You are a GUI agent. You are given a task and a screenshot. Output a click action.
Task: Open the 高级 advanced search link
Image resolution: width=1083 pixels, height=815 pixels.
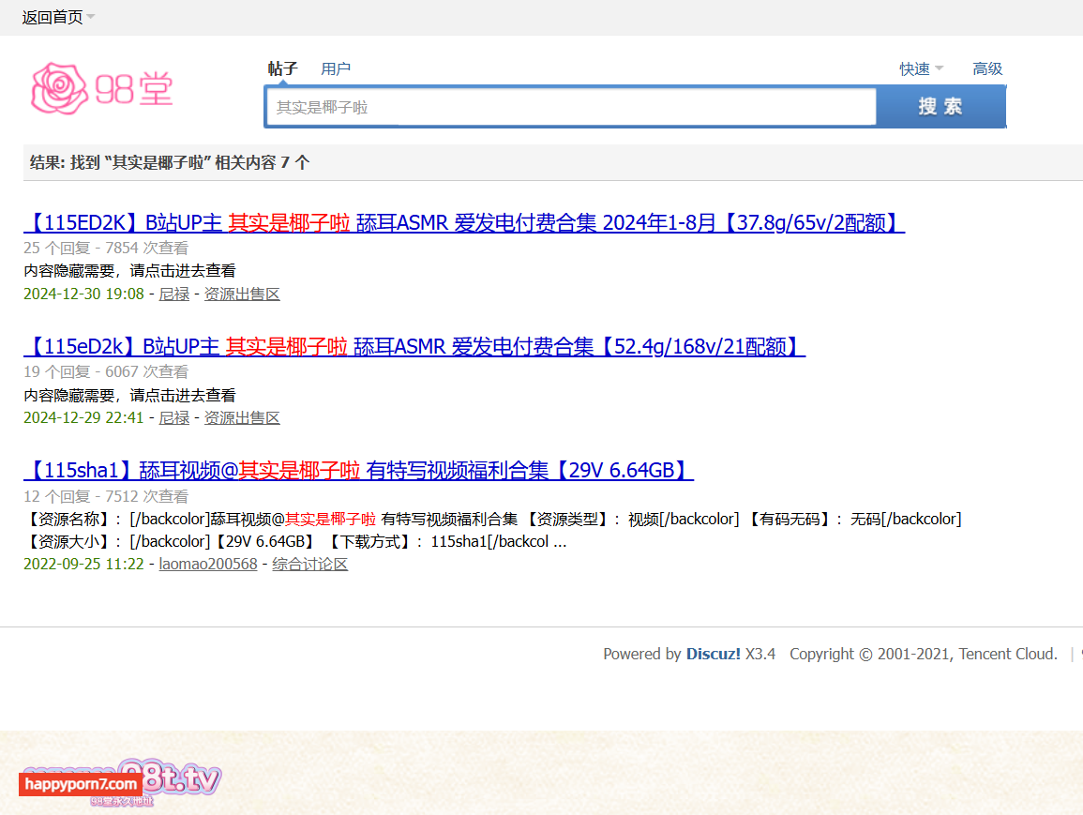tap(987, 68)
